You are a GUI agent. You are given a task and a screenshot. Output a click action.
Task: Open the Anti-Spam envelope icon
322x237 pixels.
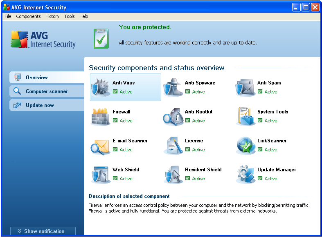coord(245,88)
